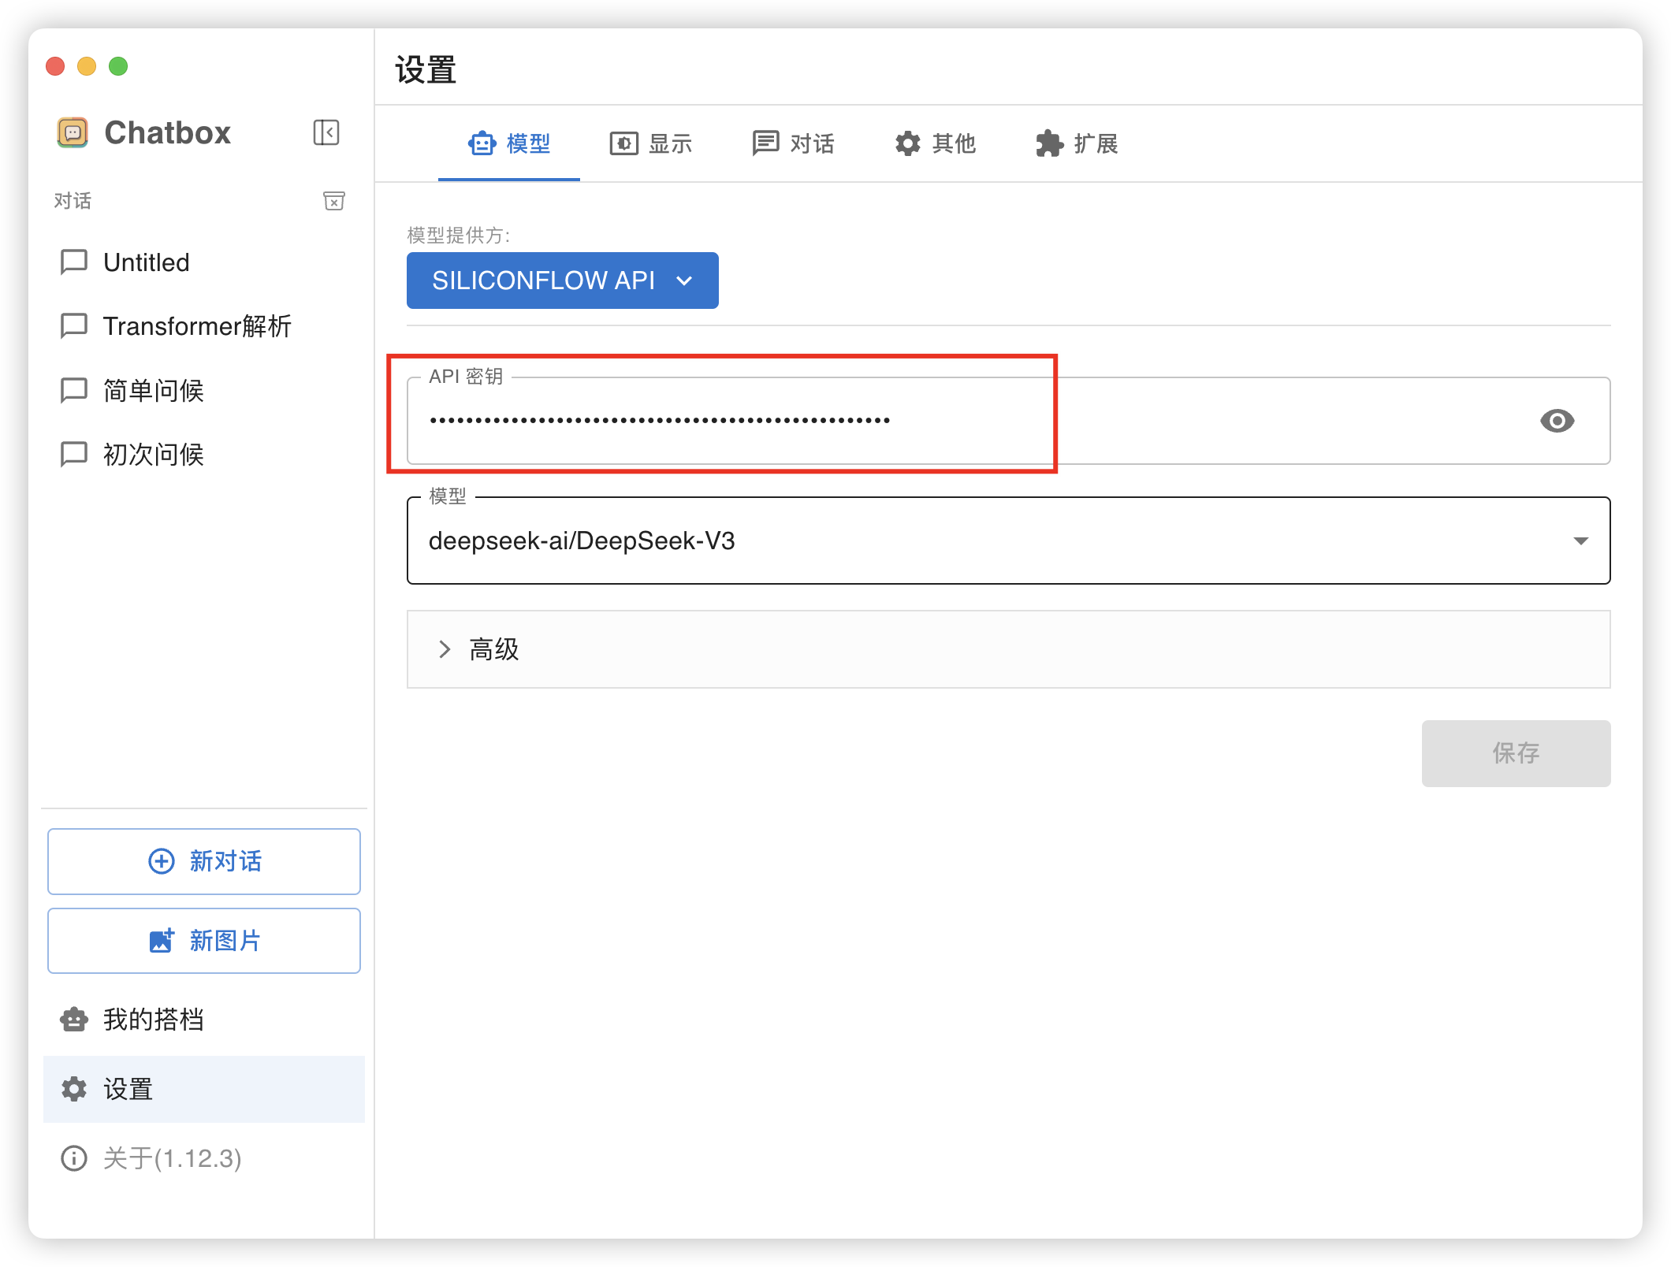Toggle API key visibility with eye icon
This screenshot has width=1671, height=1267.
pos(1557,421)
